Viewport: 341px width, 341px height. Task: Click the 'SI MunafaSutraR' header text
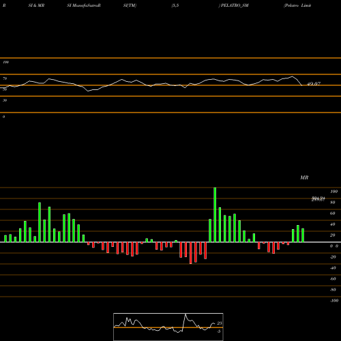[x=84, y=5]
